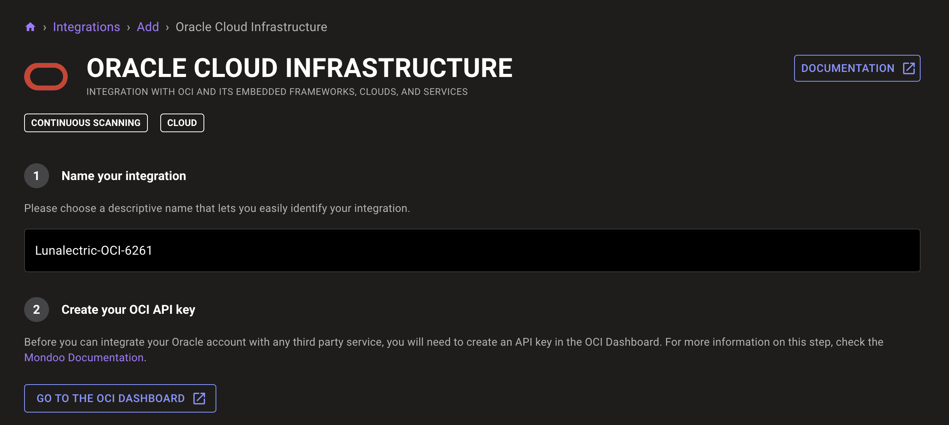Select the step 1 numbered circle

coord(36,176)
